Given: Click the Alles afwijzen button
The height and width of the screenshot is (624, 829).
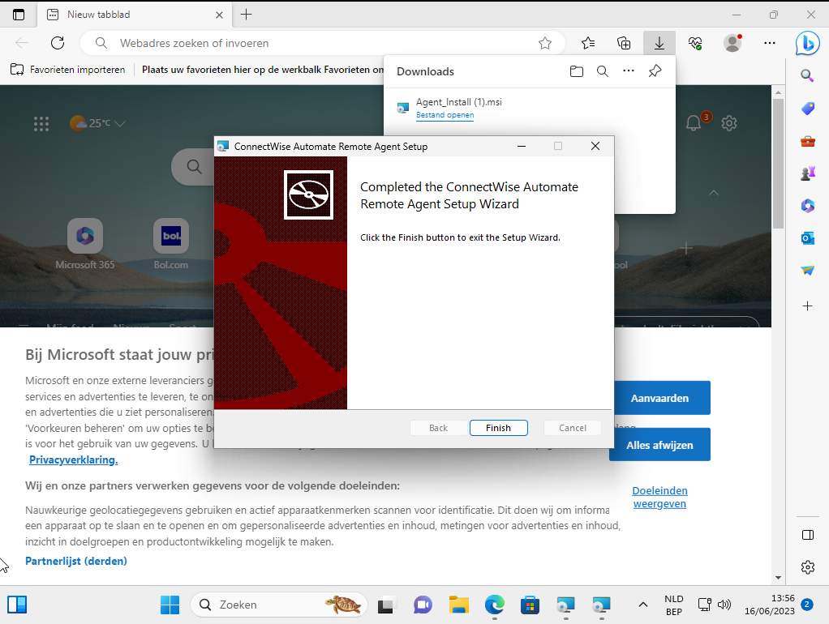Looking at the screenshot, I should click(659, 445).
